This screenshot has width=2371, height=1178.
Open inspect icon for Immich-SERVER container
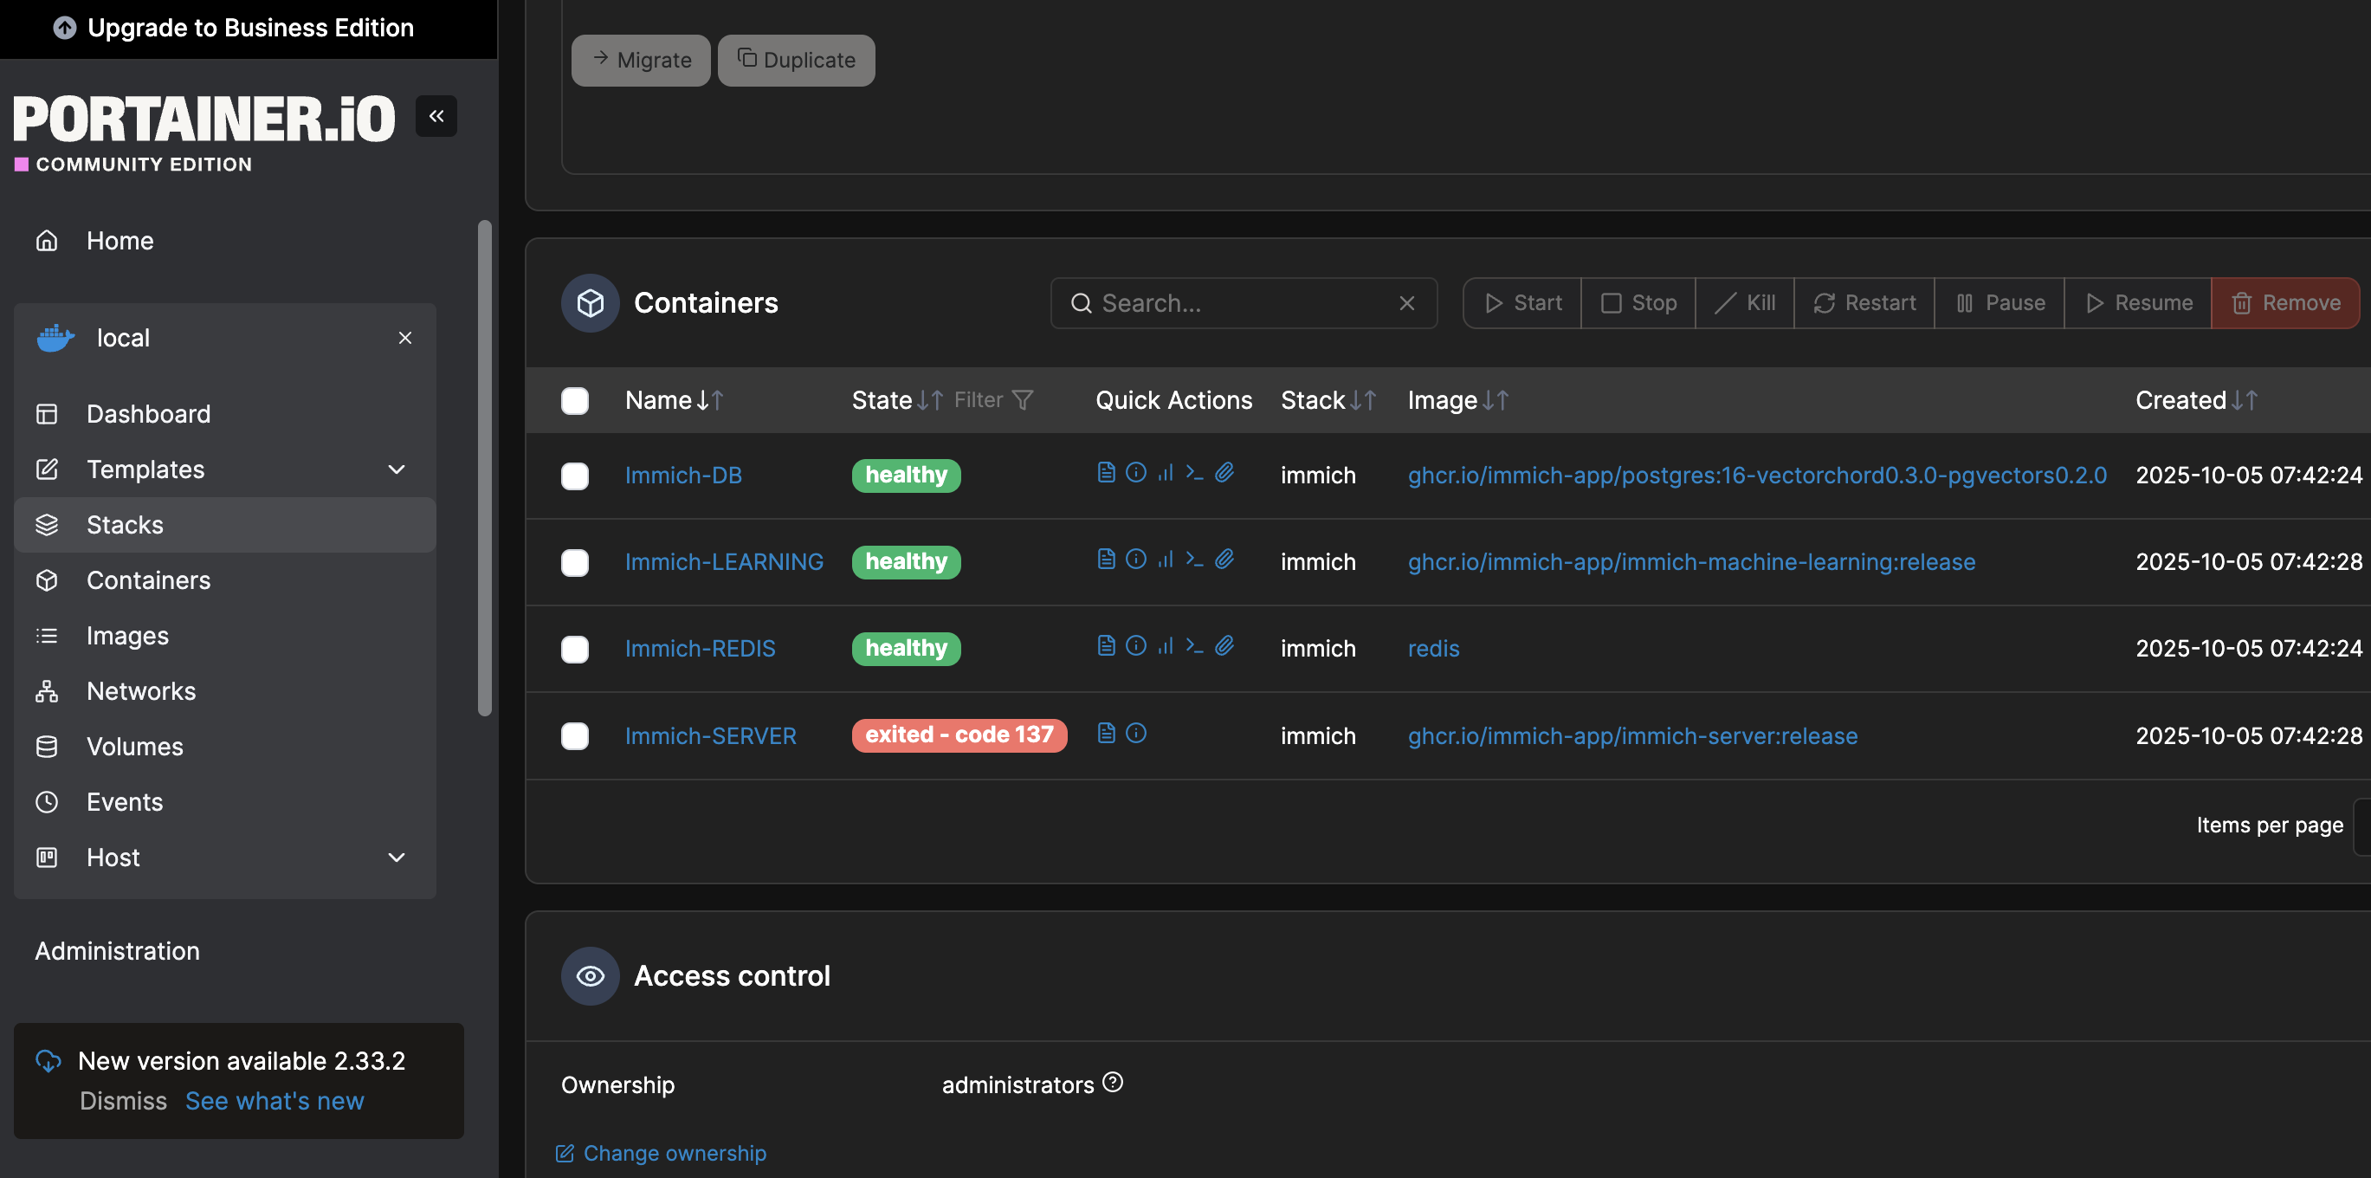(1136, 734)
